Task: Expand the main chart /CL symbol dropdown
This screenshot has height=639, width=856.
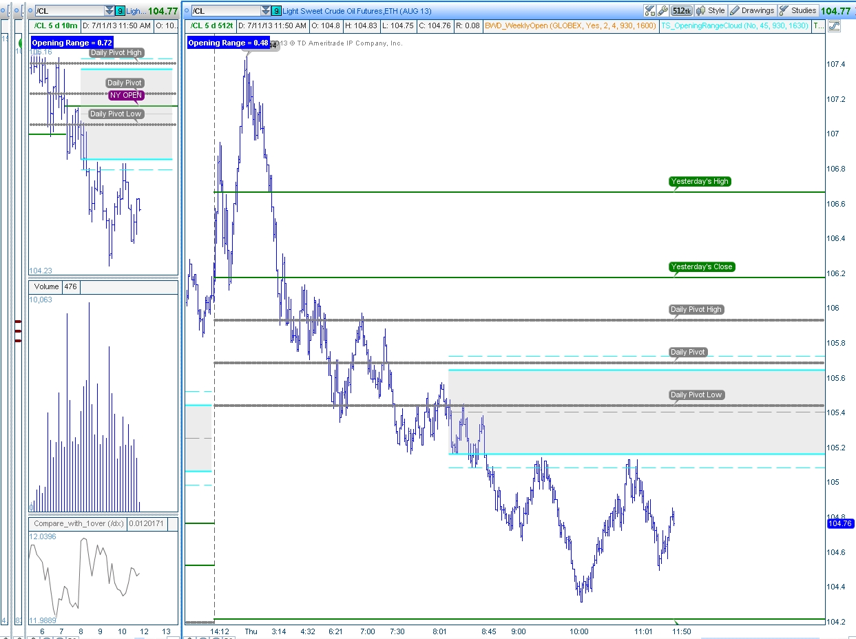Action: [x=266, y=10]
